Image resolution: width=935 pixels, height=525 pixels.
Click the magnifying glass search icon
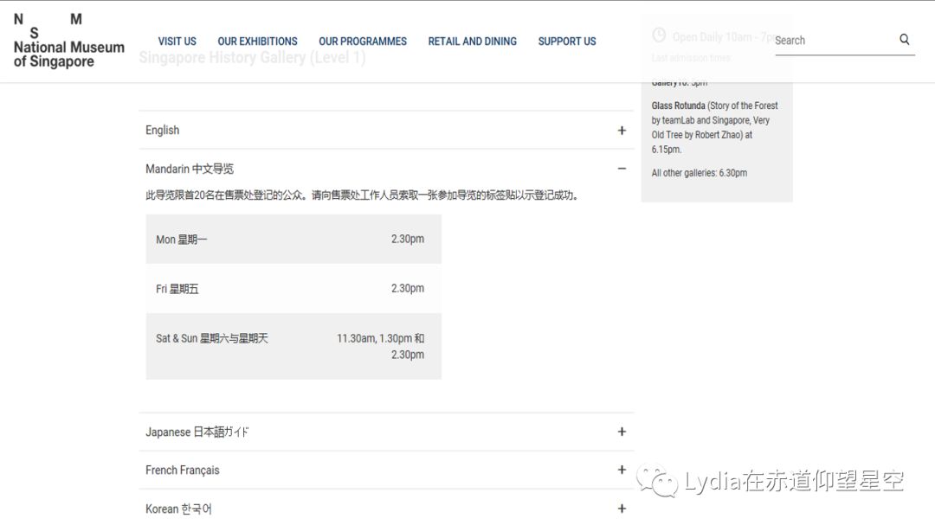point(905,40)
